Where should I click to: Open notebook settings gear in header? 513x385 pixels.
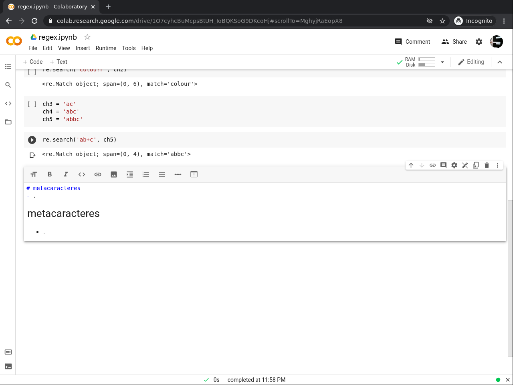click(479, 42)
